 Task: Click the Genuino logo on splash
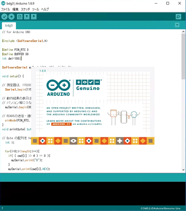click(x=89, y=85)
